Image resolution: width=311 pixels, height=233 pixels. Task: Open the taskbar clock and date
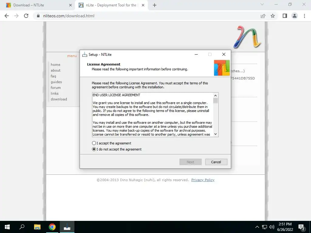pos(285,227)
